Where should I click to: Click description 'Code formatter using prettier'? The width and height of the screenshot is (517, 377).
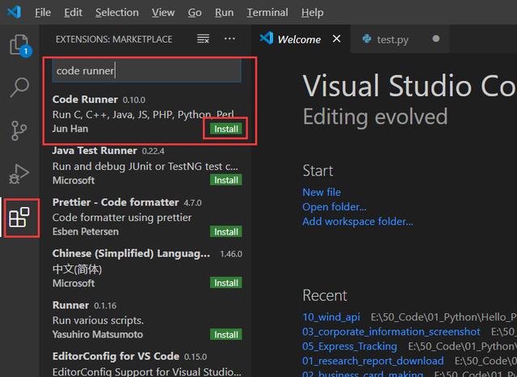(122, 218)
